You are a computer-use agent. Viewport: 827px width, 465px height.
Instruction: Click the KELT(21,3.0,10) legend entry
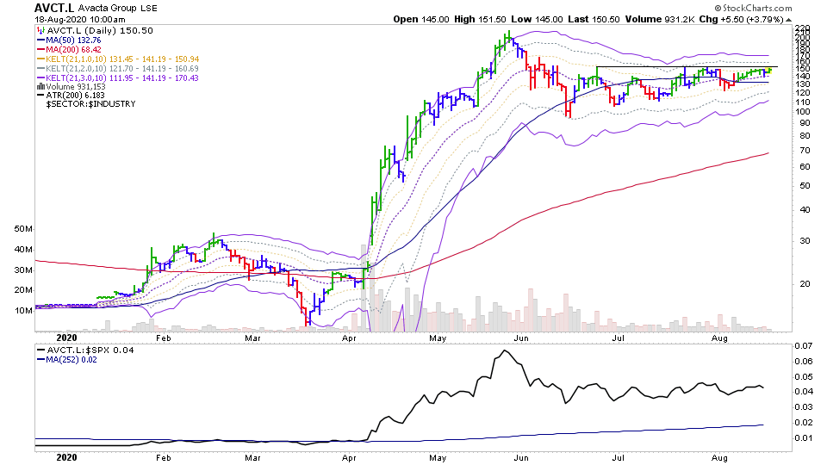click(118, 78)
